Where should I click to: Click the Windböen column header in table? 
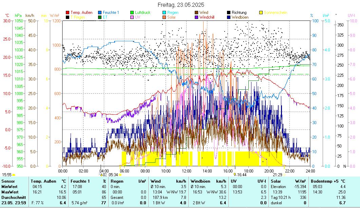click(x=202, y=182)
